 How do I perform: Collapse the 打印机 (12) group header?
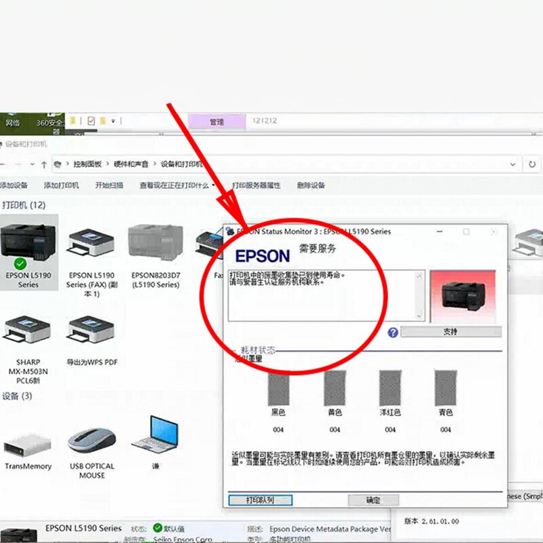24,205
